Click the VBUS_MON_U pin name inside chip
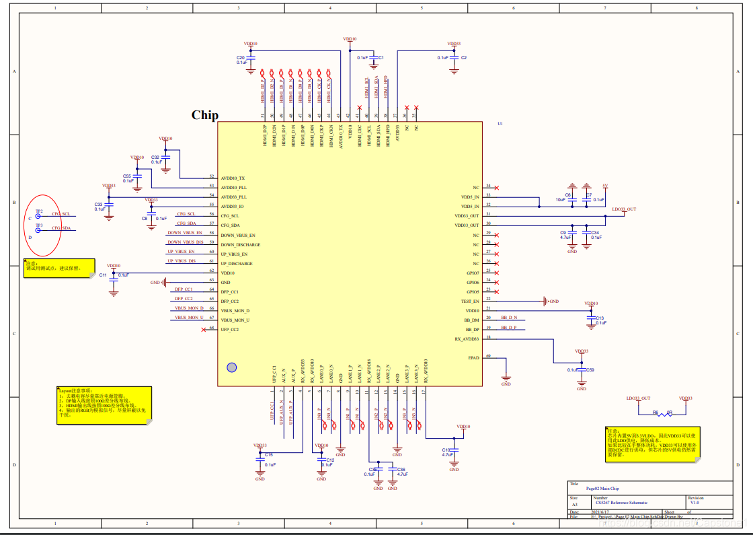The height and width of the screenshot is (535, 753). [235, 320]
